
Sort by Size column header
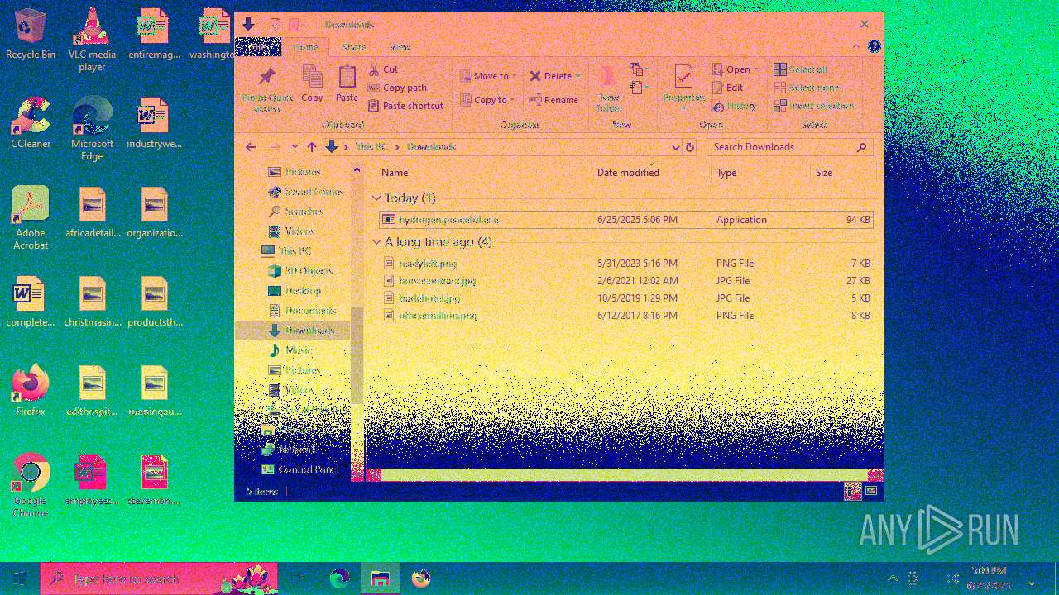click(x=842, y=173)
